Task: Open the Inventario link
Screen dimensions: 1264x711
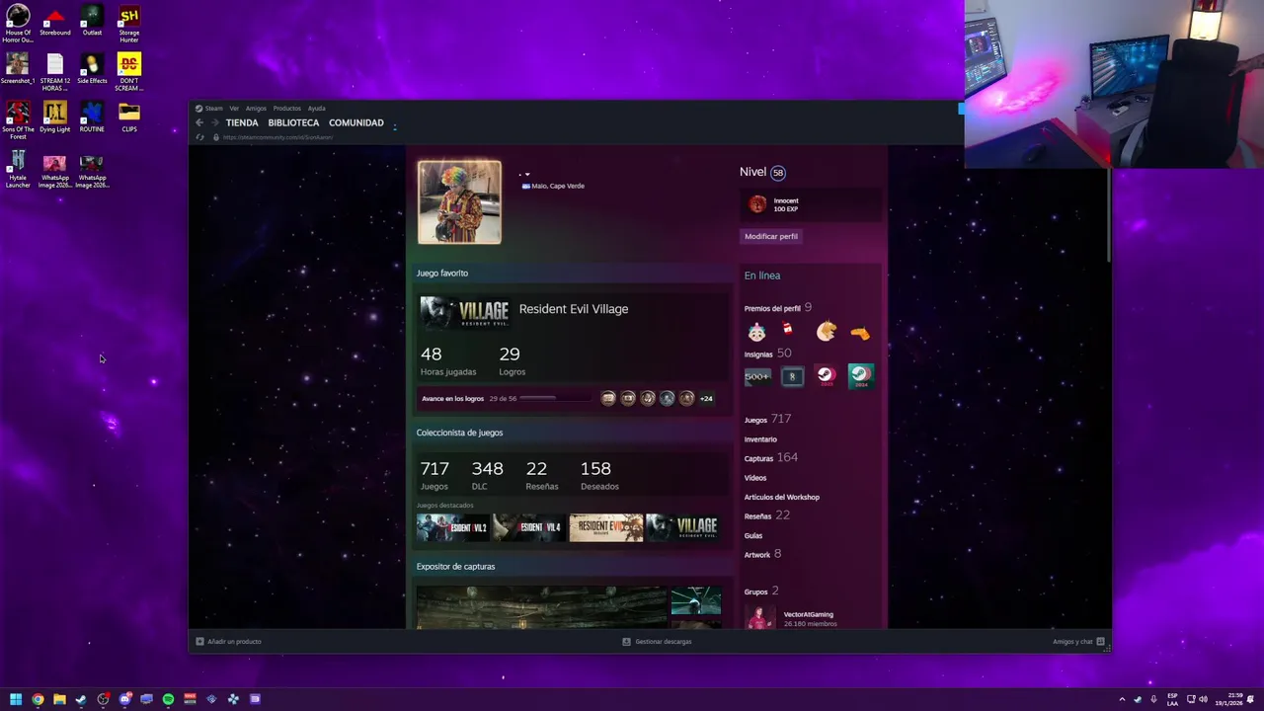Action: 760,439
